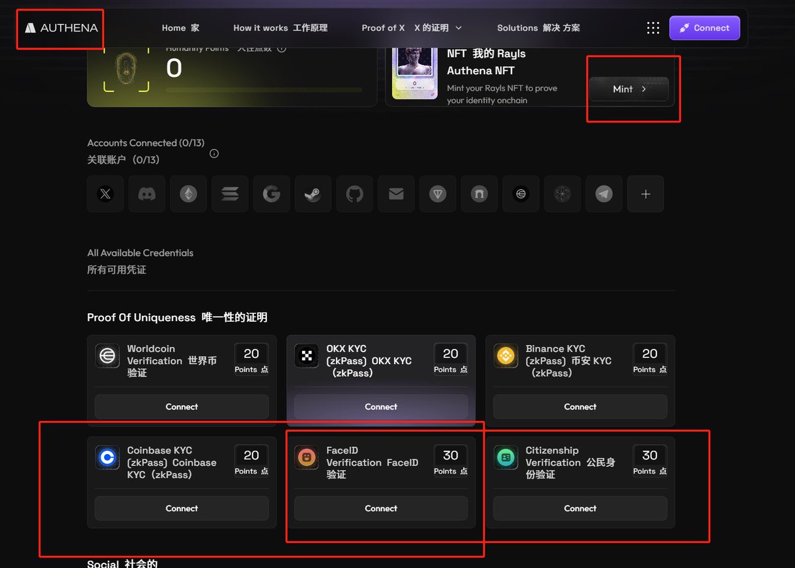Screen dimensions: 795x568
Task: Click the 30 Points badge on FaceID
Action: [450, 461]
